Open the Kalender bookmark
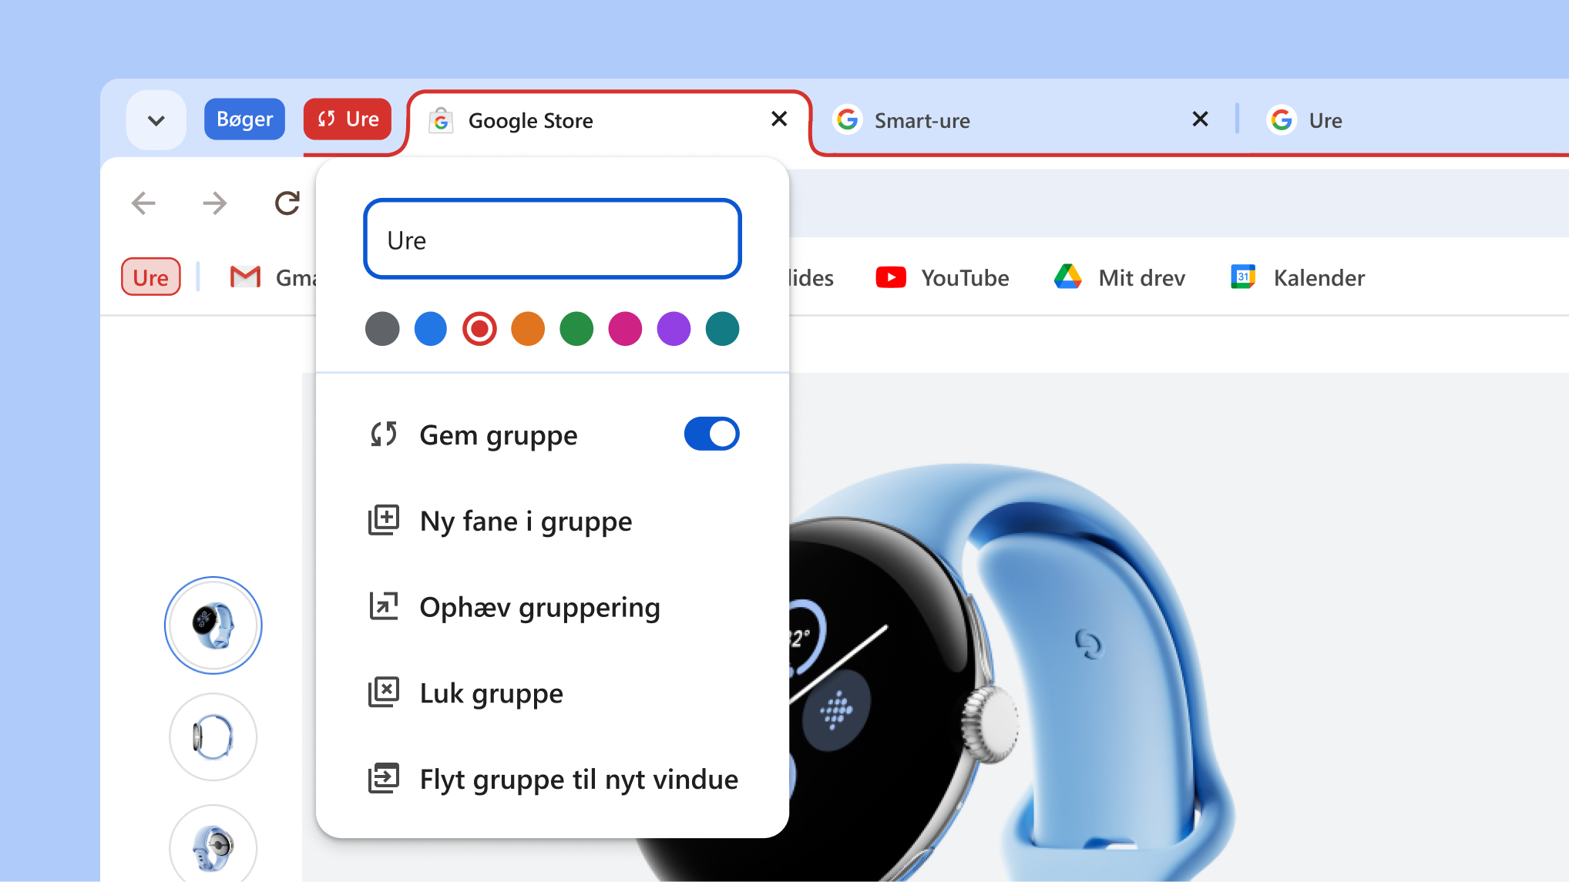 [x=1296, y=277]
